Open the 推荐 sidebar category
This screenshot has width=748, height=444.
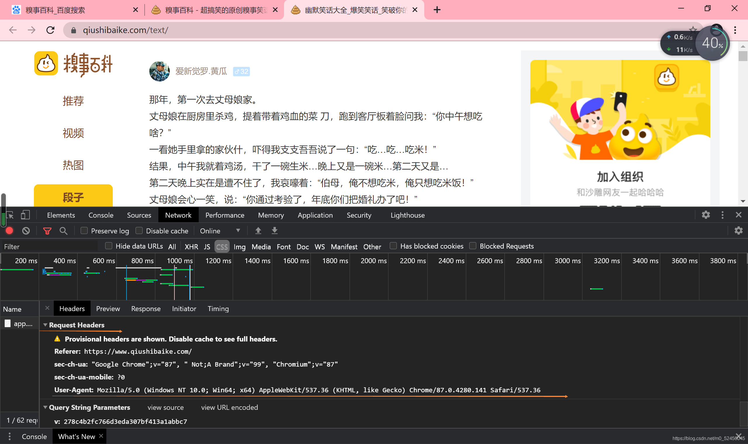(x=73, y=101)
